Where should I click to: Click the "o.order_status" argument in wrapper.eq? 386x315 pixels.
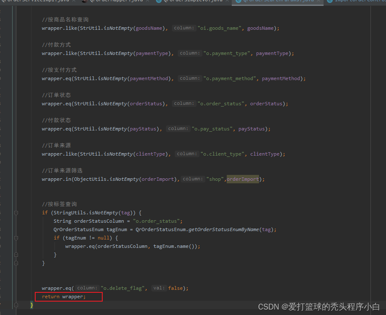(x=221, y=104)
